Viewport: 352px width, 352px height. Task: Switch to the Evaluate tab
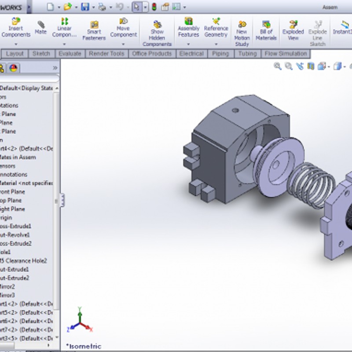pos(70,54)
